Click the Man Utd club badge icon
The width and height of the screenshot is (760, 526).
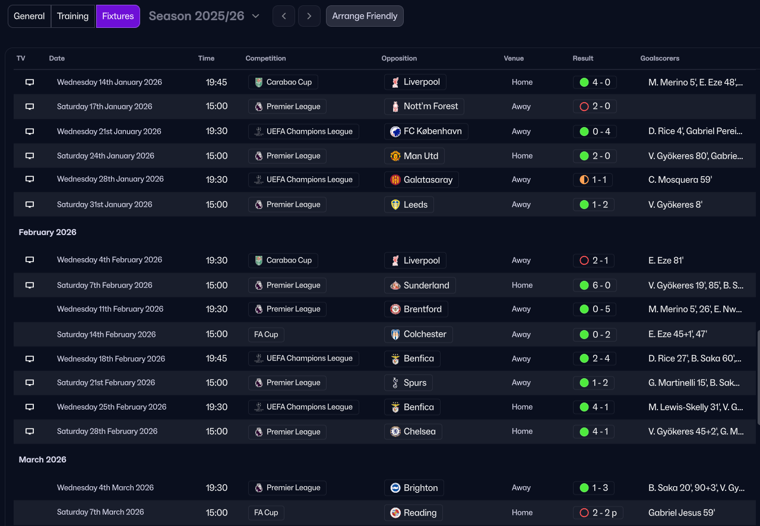395,156
